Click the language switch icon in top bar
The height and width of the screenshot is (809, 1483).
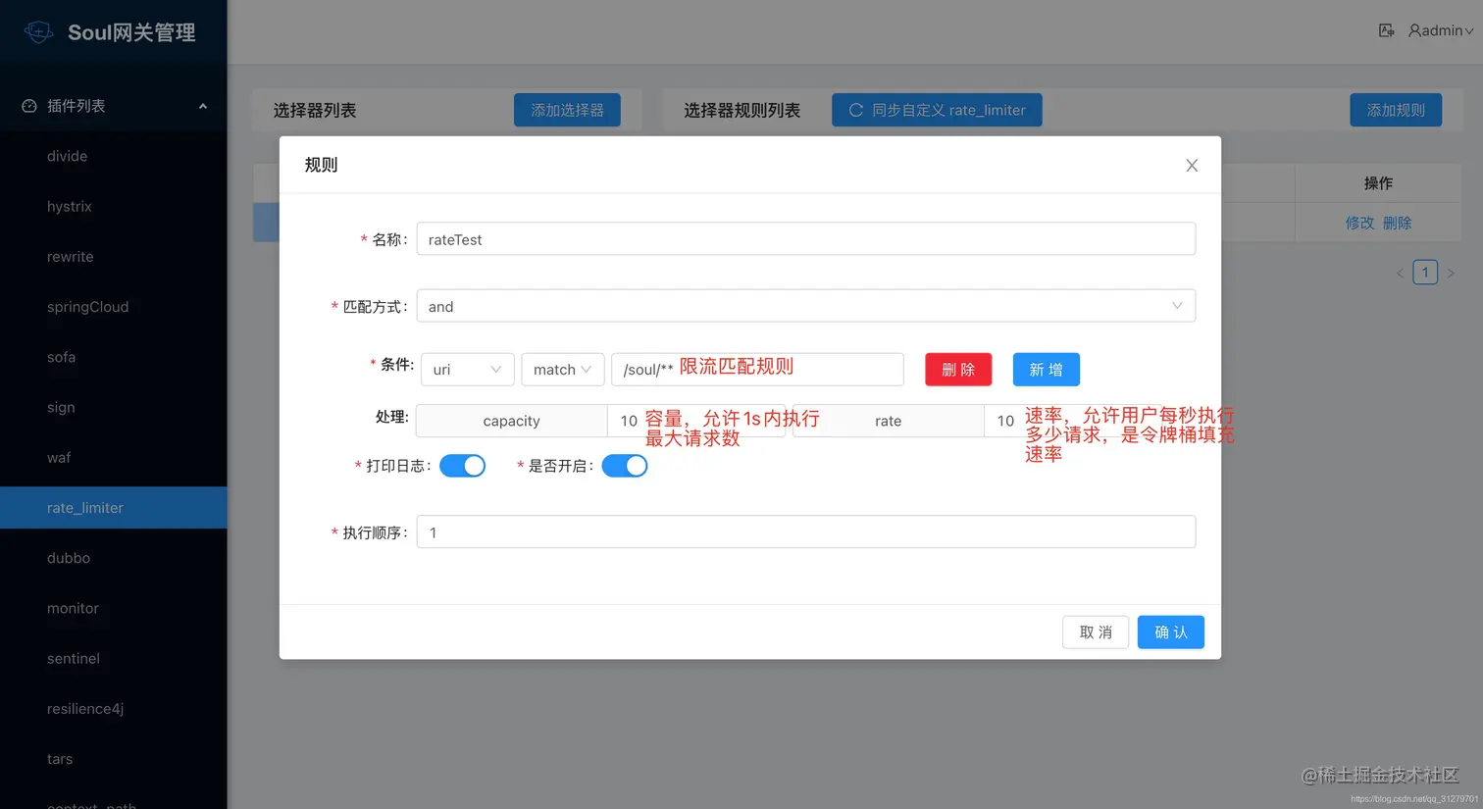coord(1386,30)
